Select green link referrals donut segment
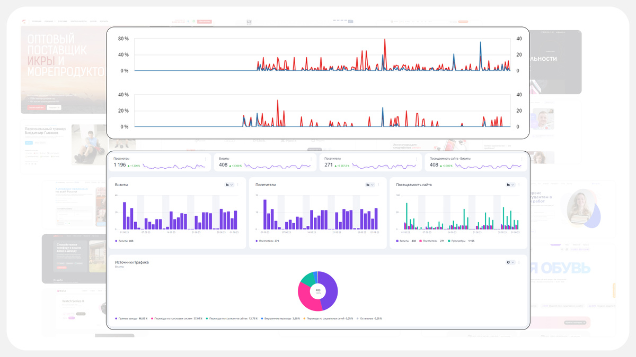636x357 pixels. [308, 279]
